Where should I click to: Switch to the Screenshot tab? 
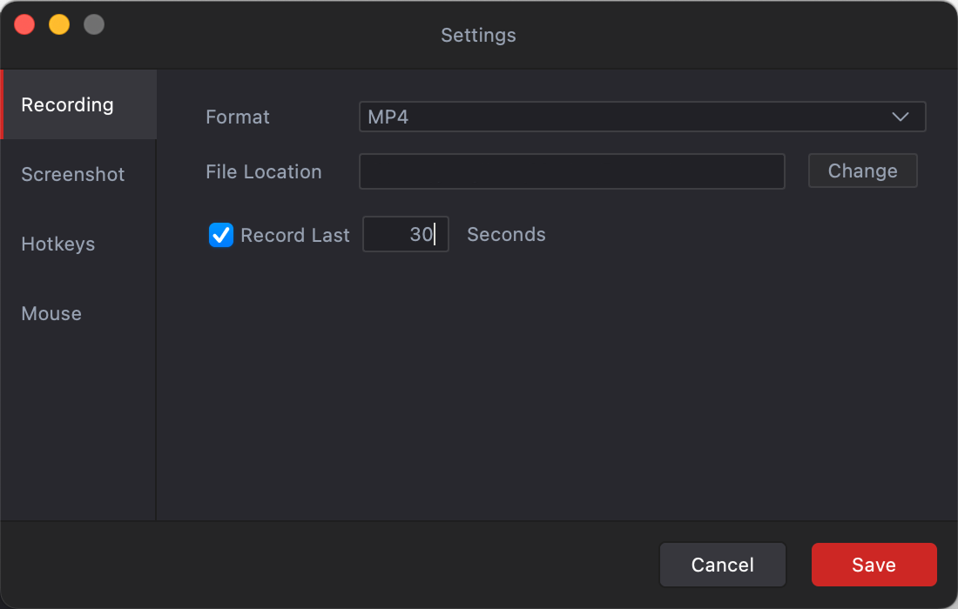(73, 174)
